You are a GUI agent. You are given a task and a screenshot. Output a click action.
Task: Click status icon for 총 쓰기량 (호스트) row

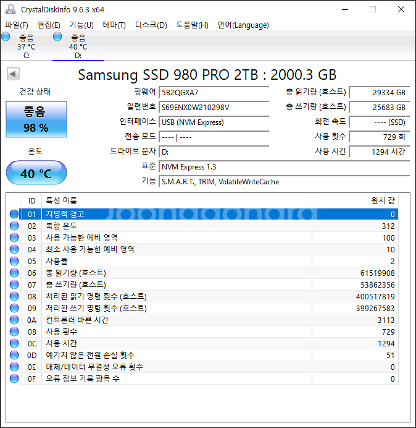[x=14, y=285]
